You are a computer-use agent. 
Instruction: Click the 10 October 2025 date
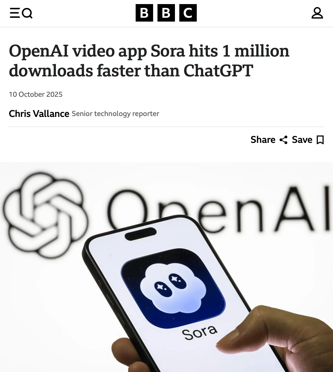36,94
